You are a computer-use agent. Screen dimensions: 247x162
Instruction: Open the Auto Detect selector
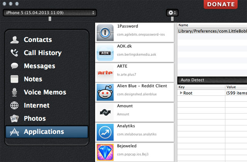(x=212, y=80)
